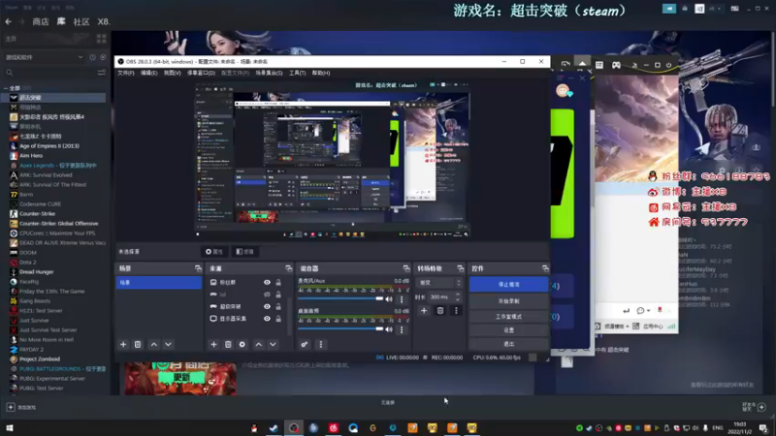
Task: Go back with Steam's left arrow
Action: tap(9, 21)
